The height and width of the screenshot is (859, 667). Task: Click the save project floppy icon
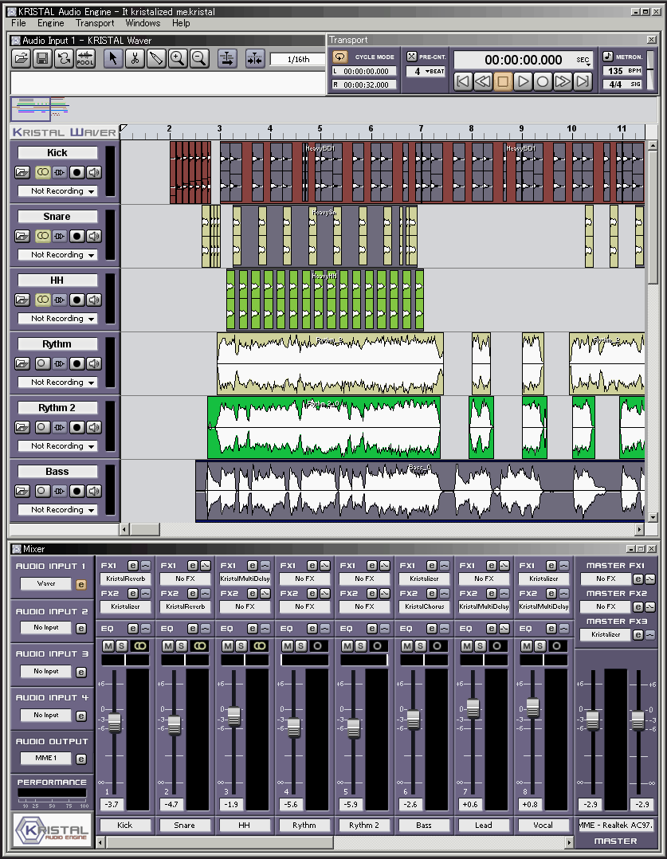point(42,58)
